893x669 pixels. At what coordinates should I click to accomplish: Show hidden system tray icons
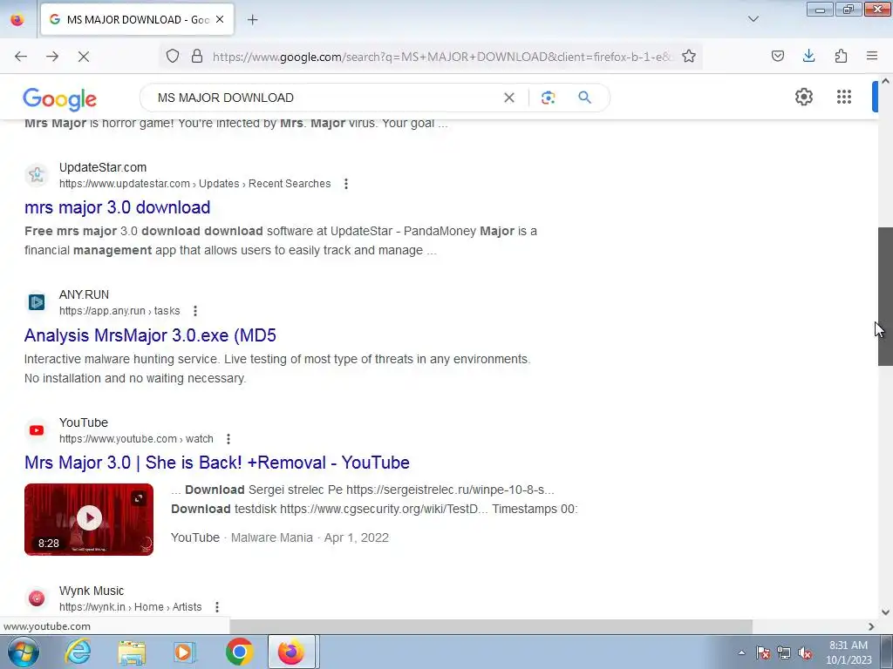click(741, 653)
